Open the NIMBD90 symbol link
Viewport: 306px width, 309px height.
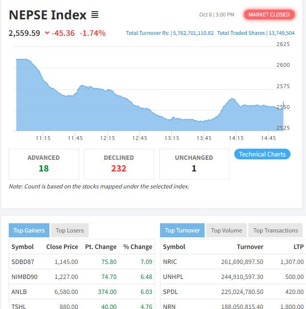click(24, 277)
